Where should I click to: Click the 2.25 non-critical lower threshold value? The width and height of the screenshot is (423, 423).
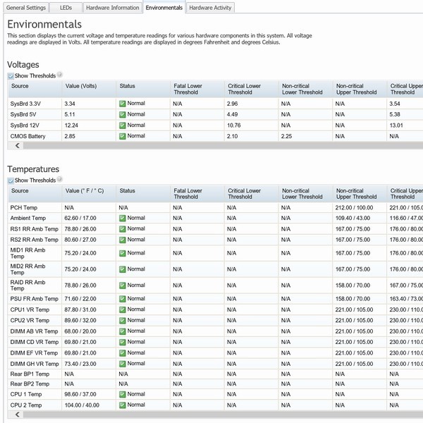286,136
